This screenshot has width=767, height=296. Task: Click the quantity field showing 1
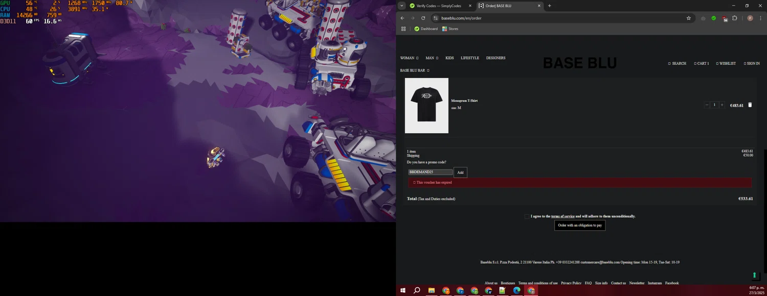[714, 105]
